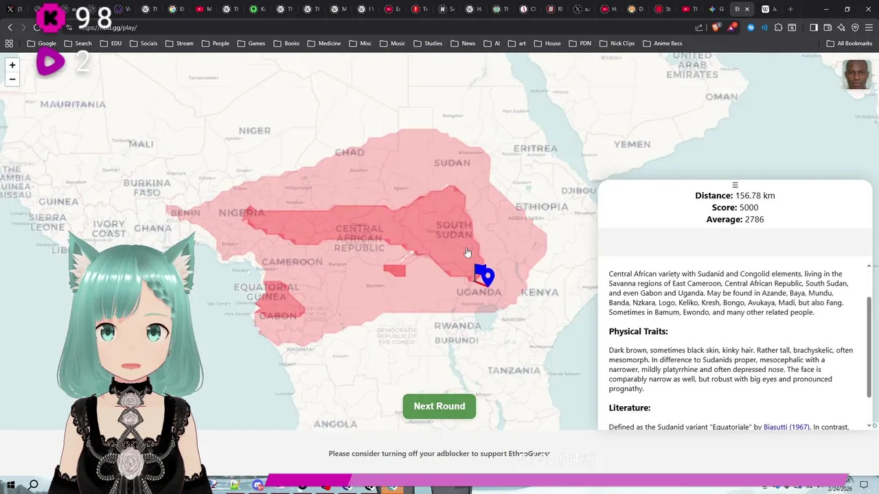Open the Games bookmark folder
The image size is (879, 494).
[251, 43]
